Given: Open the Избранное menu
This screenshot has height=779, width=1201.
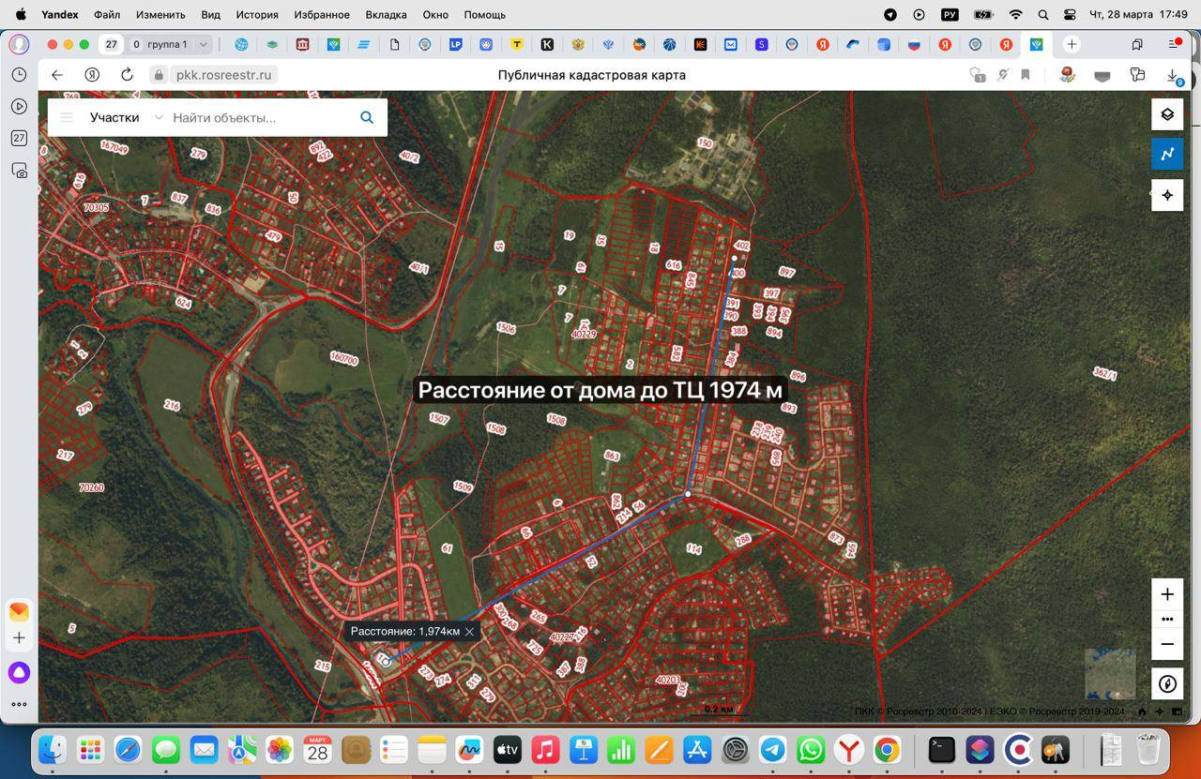Looking at the screenshot, I should click(x=321, y=15).
